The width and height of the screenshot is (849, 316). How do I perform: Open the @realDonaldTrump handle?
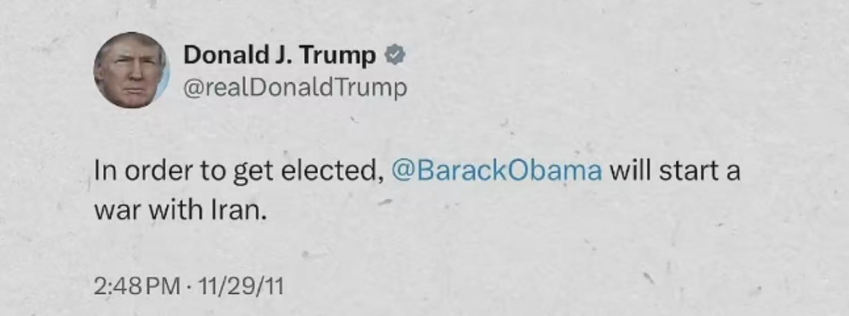(294, 88)
